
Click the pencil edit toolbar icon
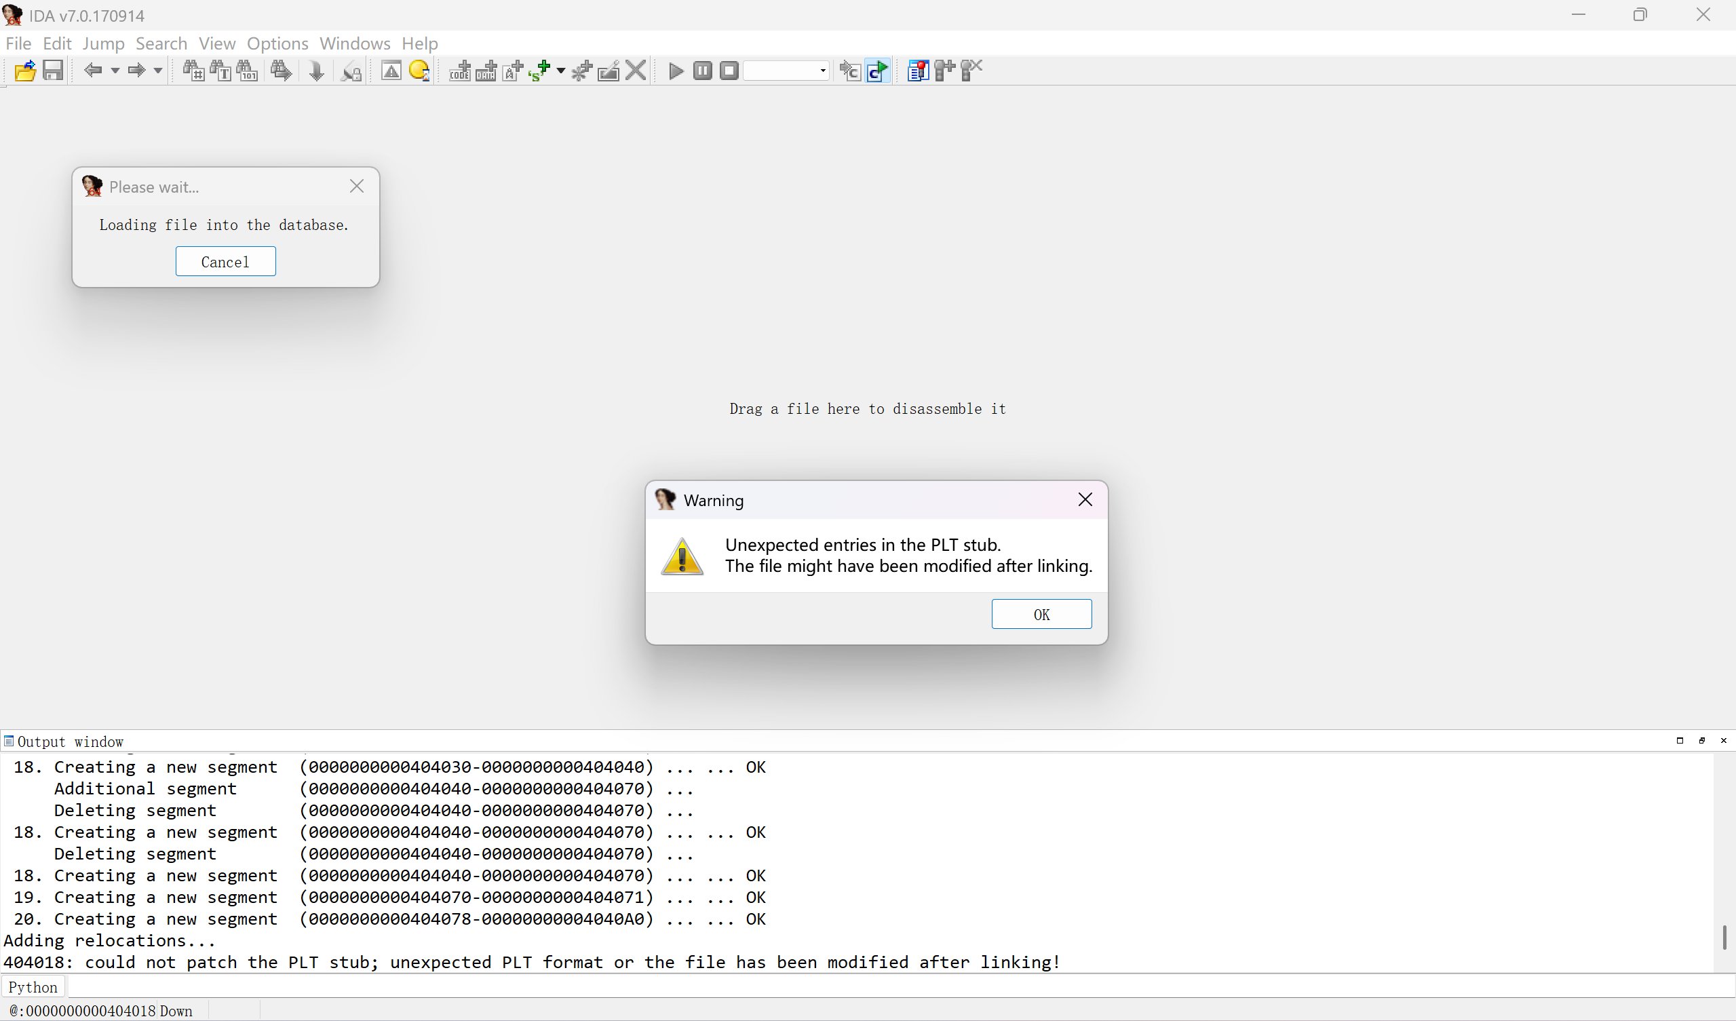pos(609,71)
